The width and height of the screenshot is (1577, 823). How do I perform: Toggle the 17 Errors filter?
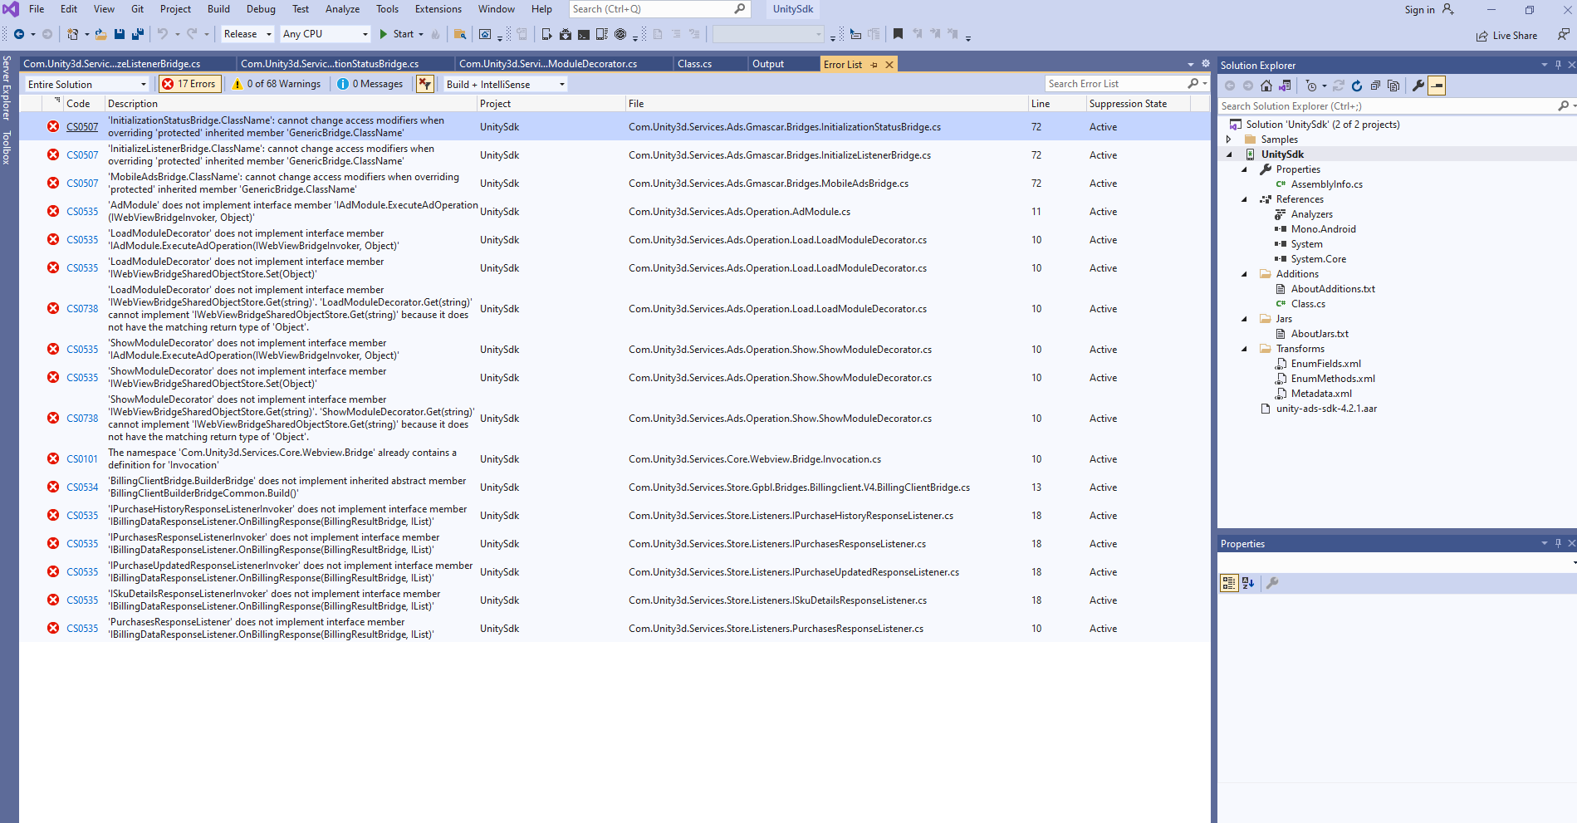(x=189, y=84)
